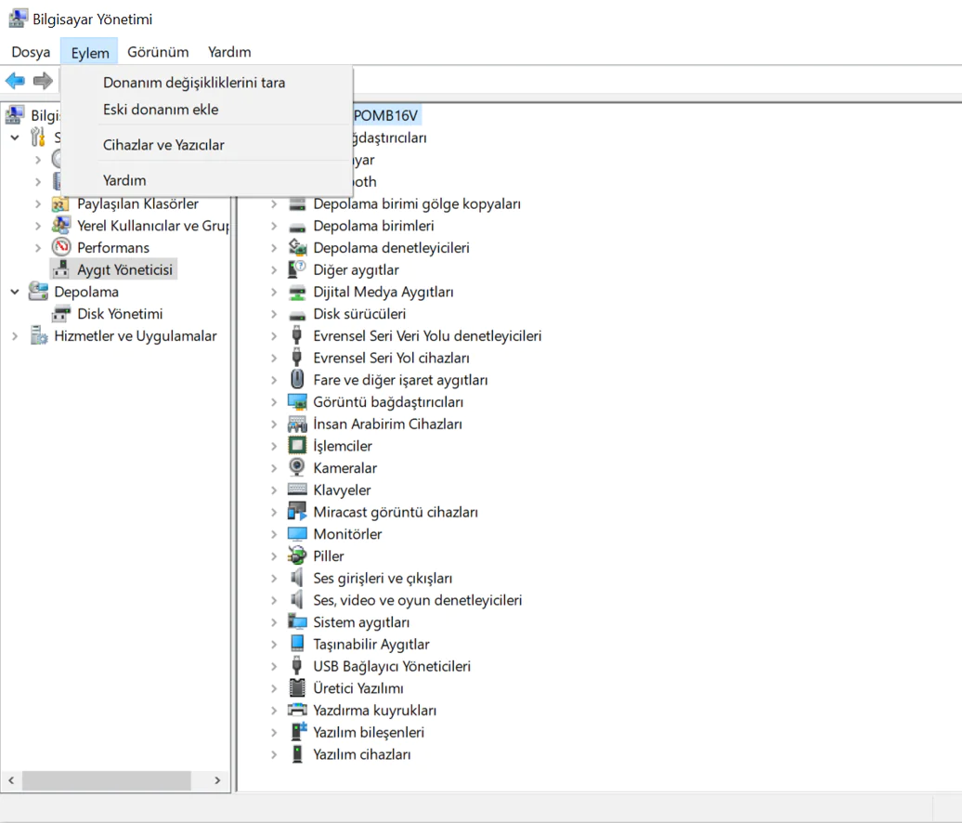The height and width of the screenshot is (823, 962).
Task: Open Cihazlar ve Yazıcılar from Eylem menu
Action: (x=163, y=145)
